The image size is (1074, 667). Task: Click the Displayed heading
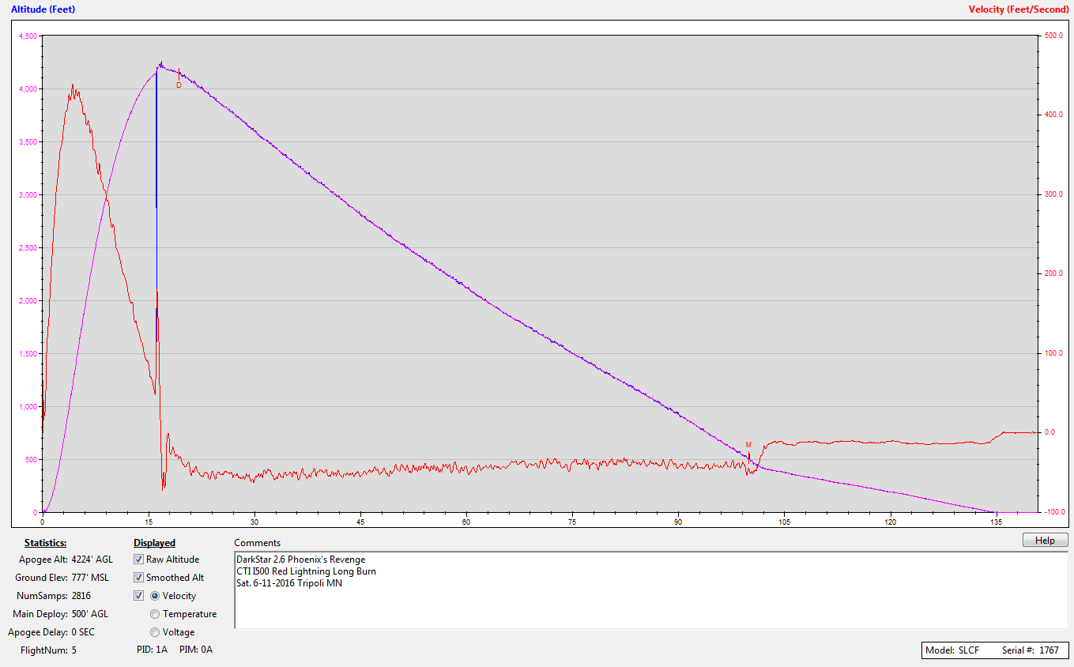(x=154, y=543)
